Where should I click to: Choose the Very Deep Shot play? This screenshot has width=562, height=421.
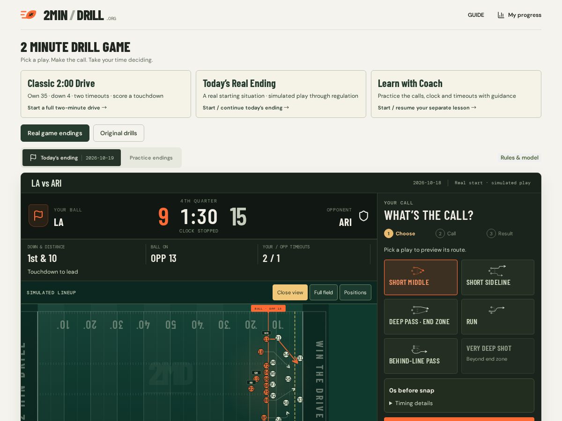coord(498,356)
